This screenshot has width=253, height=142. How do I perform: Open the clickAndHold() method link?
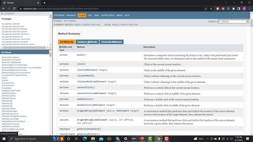pyautogui.click(x=86, y=76)
